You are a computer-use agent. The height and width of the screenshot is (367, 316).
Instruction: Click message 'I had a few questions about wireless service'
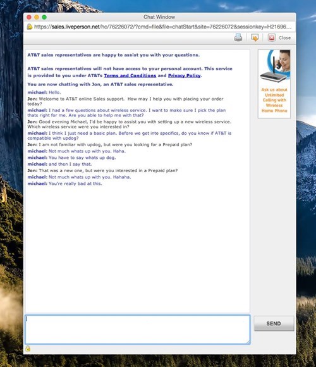[126, 113]
